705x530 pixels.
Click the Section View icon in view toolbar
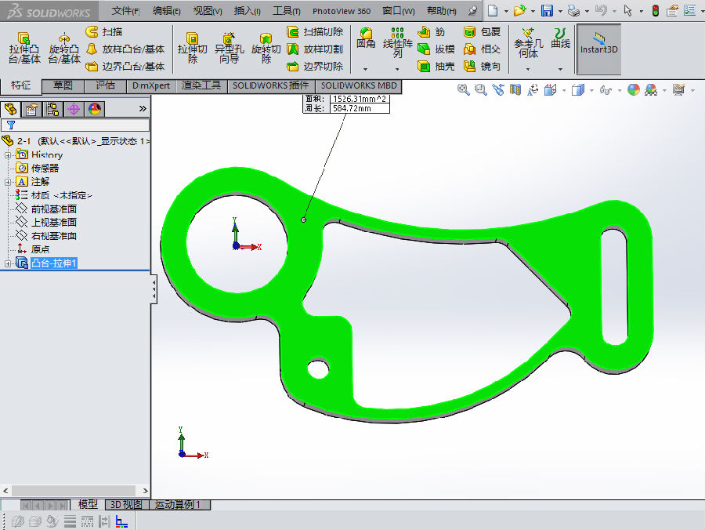pyautogui.click(x=515, y=90)
